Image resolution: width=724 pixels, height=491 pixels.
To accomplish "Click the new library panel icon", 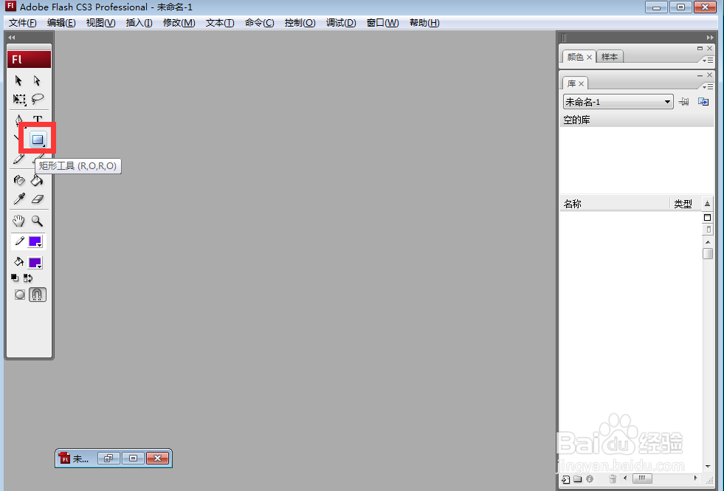I will tap(703, 102).
